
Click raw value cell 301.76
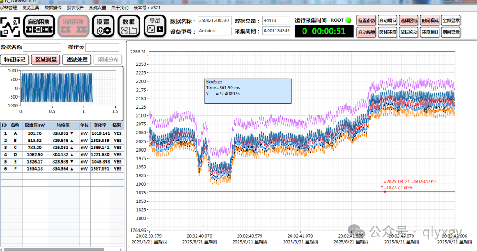click(x=35, y=133)
